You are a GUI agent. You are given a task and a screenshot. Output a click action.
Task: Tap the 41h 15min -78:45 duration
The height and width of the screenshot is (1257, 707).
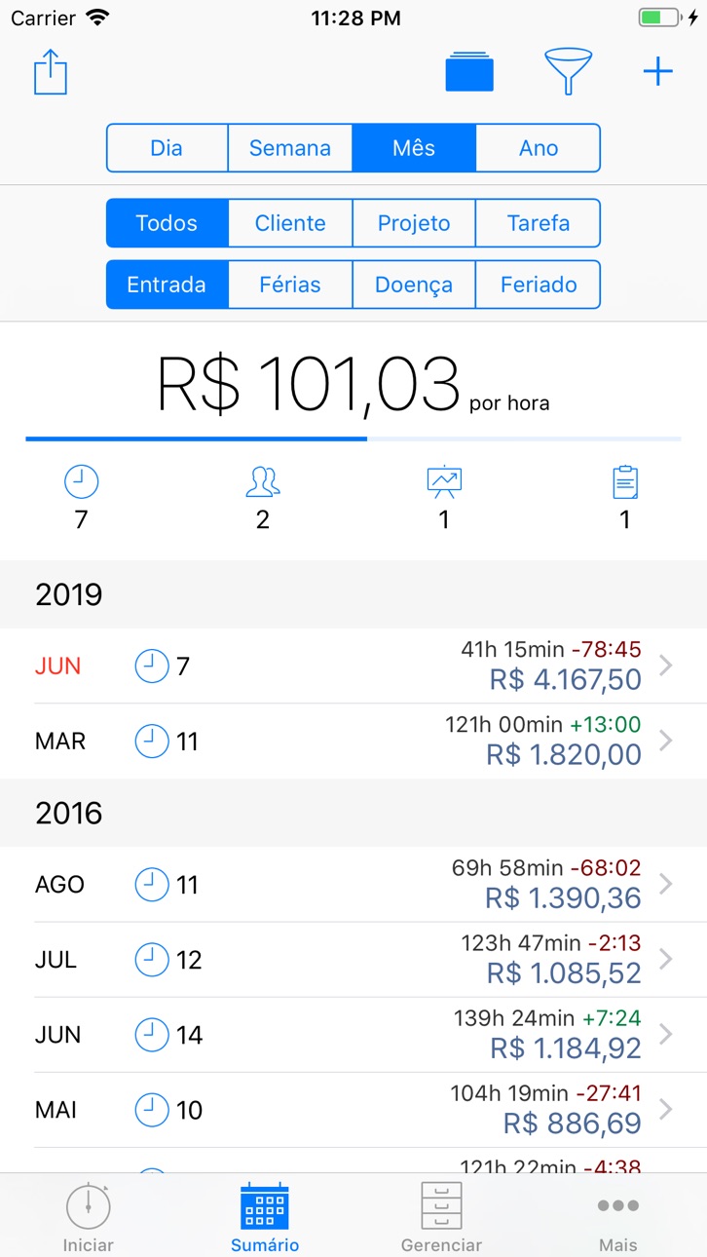coord(551,649)
